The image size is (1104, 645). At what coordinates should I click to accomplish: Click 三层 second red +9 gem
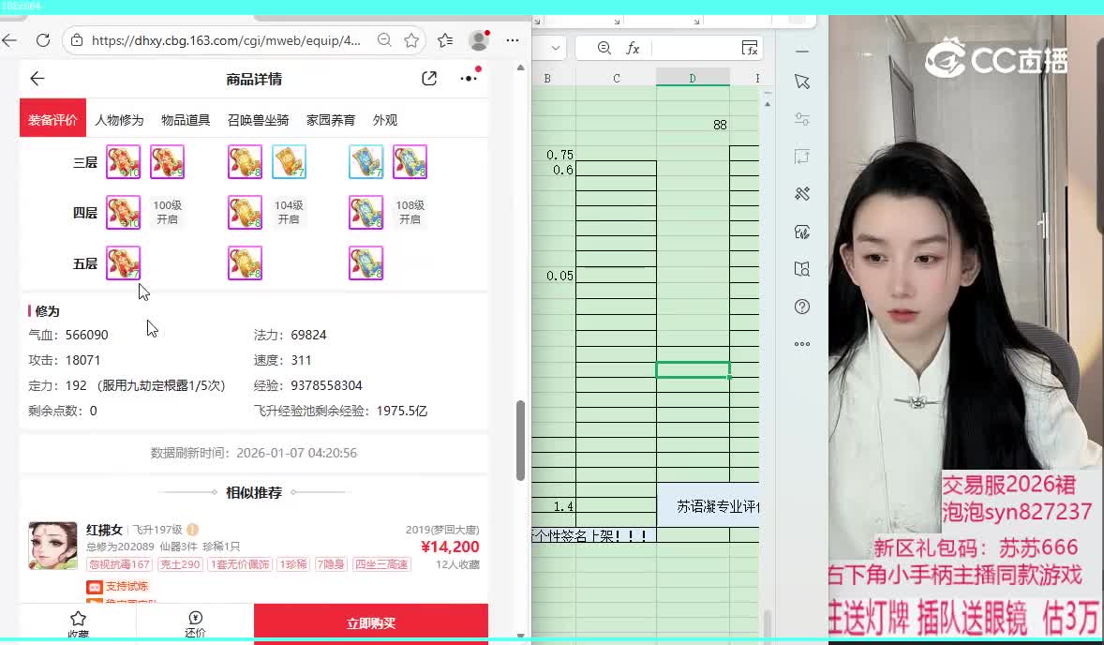tap(167, 162)
